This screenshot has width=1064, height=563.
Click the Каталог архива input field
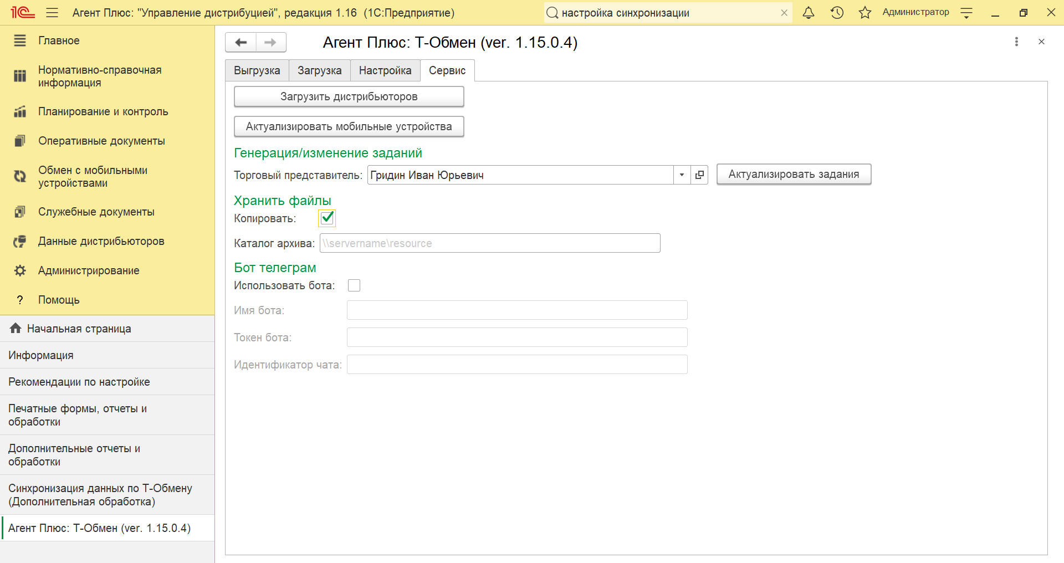[x=490, y=243]
